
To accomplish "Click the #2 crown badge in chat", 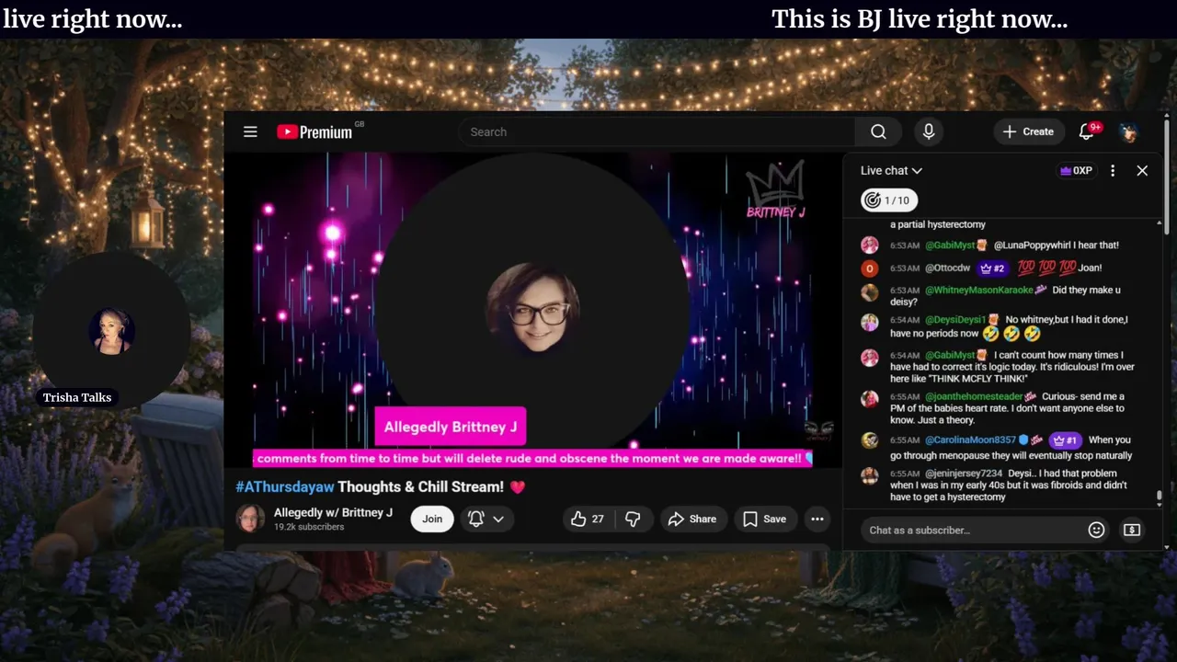I will pyautogui.click(x=992, y=268).
